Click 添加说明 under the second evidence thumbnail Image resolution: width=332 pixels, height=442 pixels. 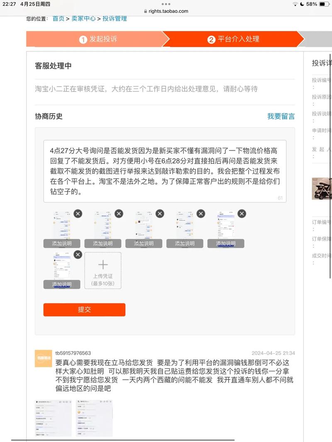pos(103,244)
